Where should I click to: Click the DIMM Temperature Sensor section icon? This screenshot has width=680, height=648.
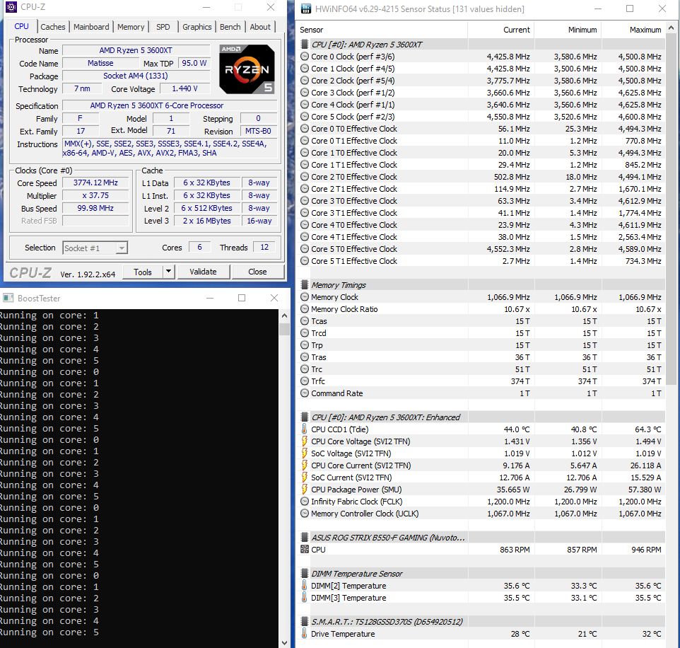click(x=305, y=573)
